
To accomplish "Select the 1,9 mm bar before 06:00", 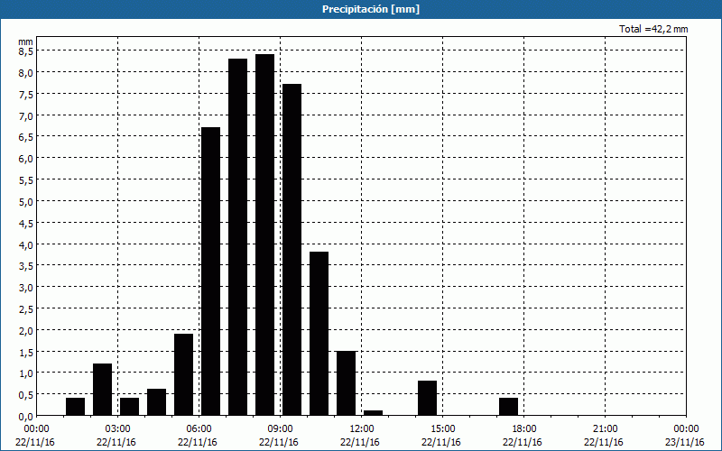I will 184,374.
